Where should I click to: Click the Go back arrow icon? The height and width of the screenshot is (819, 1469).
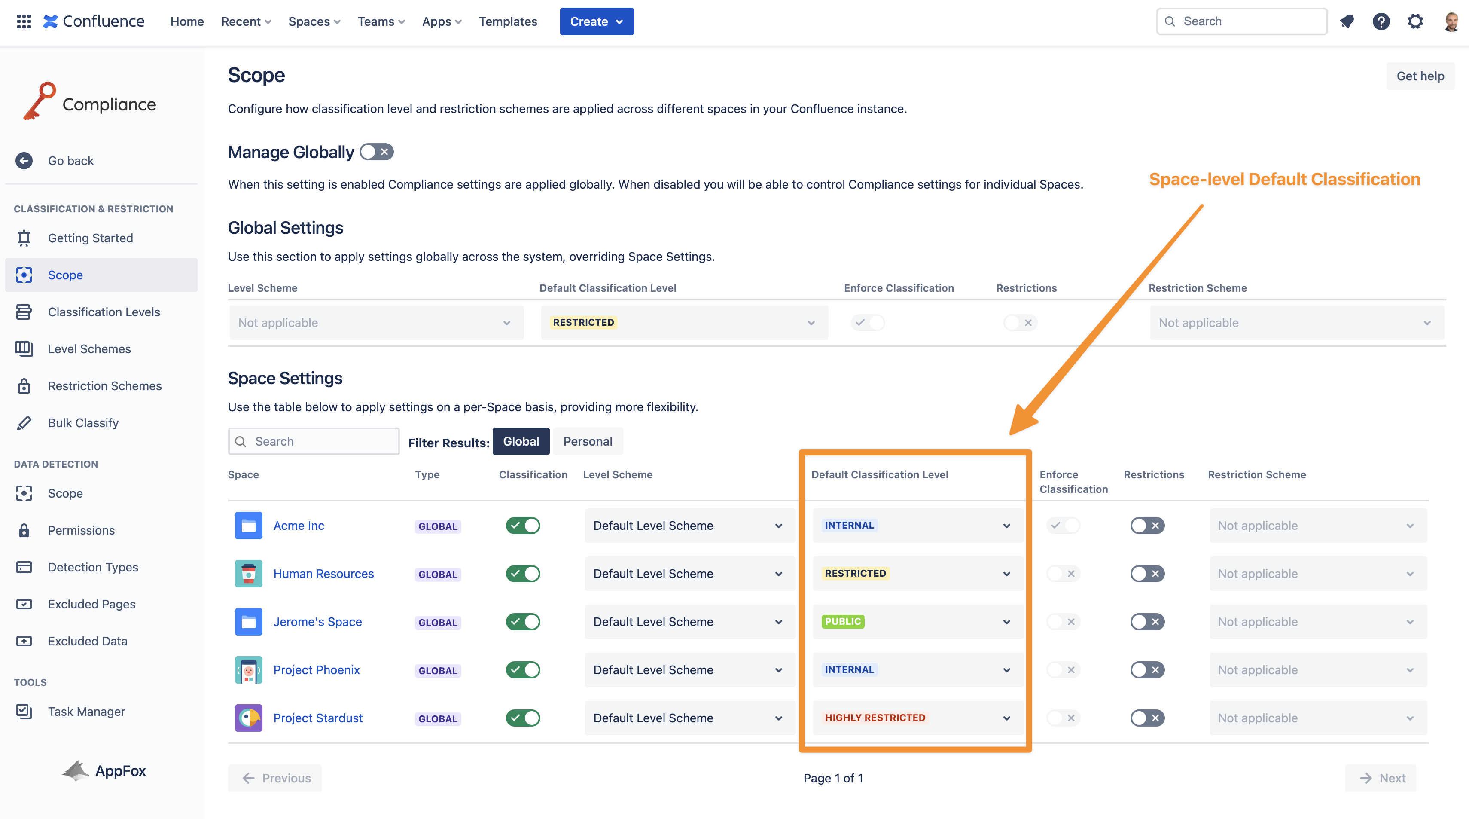[24, 161]
